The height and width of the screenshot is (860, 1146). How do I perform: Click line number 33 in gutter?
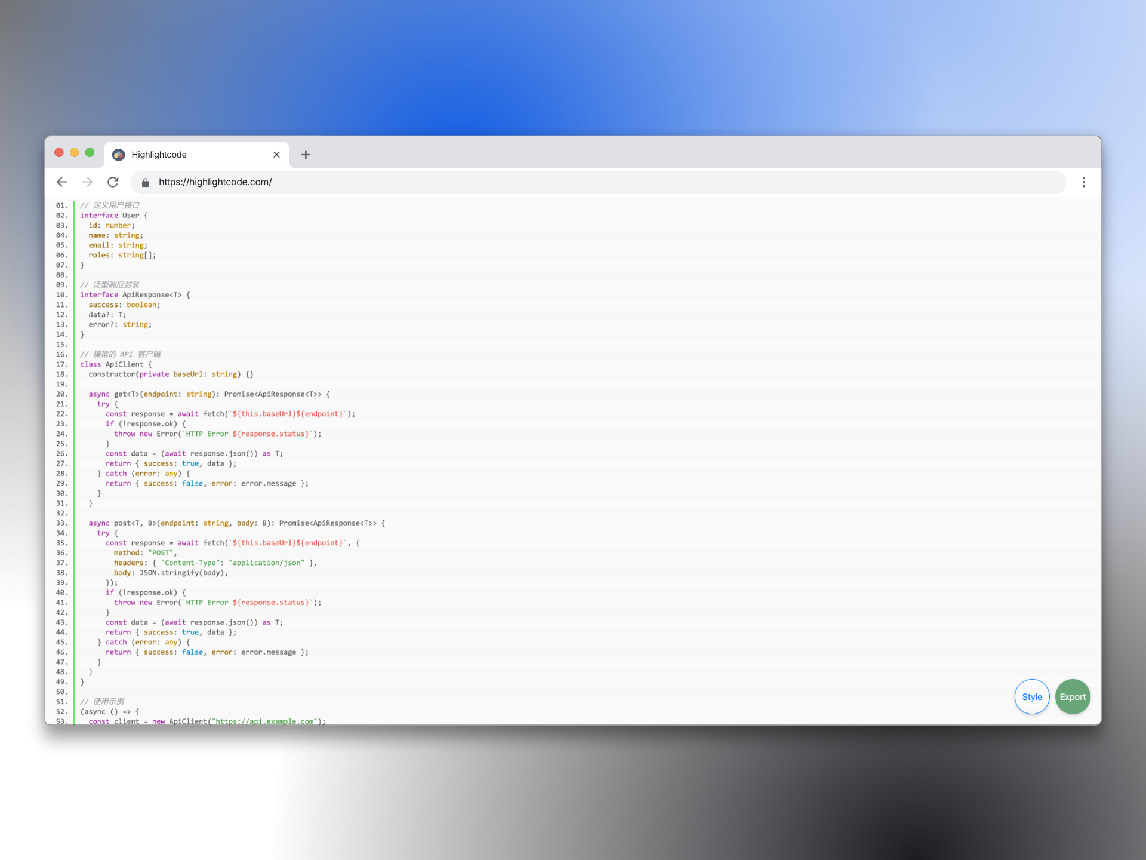(61, 523)
